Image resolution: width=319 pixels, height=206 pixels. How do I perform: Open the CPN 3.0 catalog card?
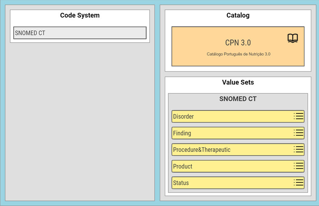238,46
